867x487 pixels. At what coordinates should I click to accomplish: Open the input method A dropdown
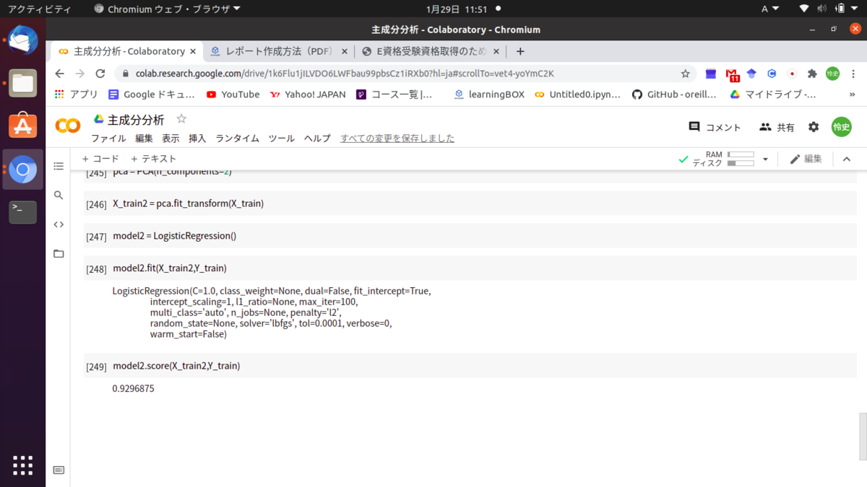pos(770,9)
